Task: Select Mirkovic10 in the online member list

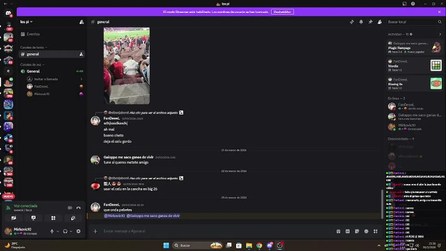Action: point(415,127)
